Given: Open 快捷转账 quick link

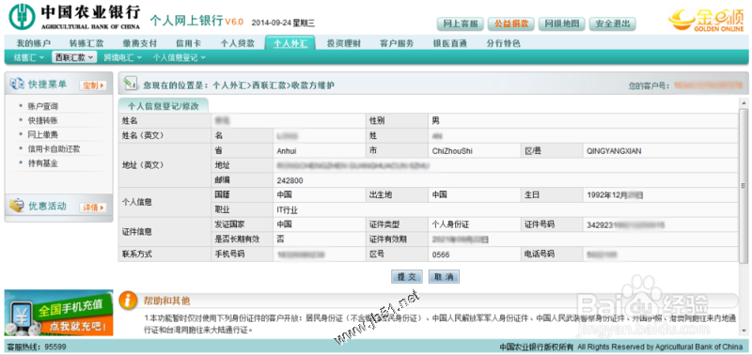Looking at the screenshot, I should (x=42, y=120).
